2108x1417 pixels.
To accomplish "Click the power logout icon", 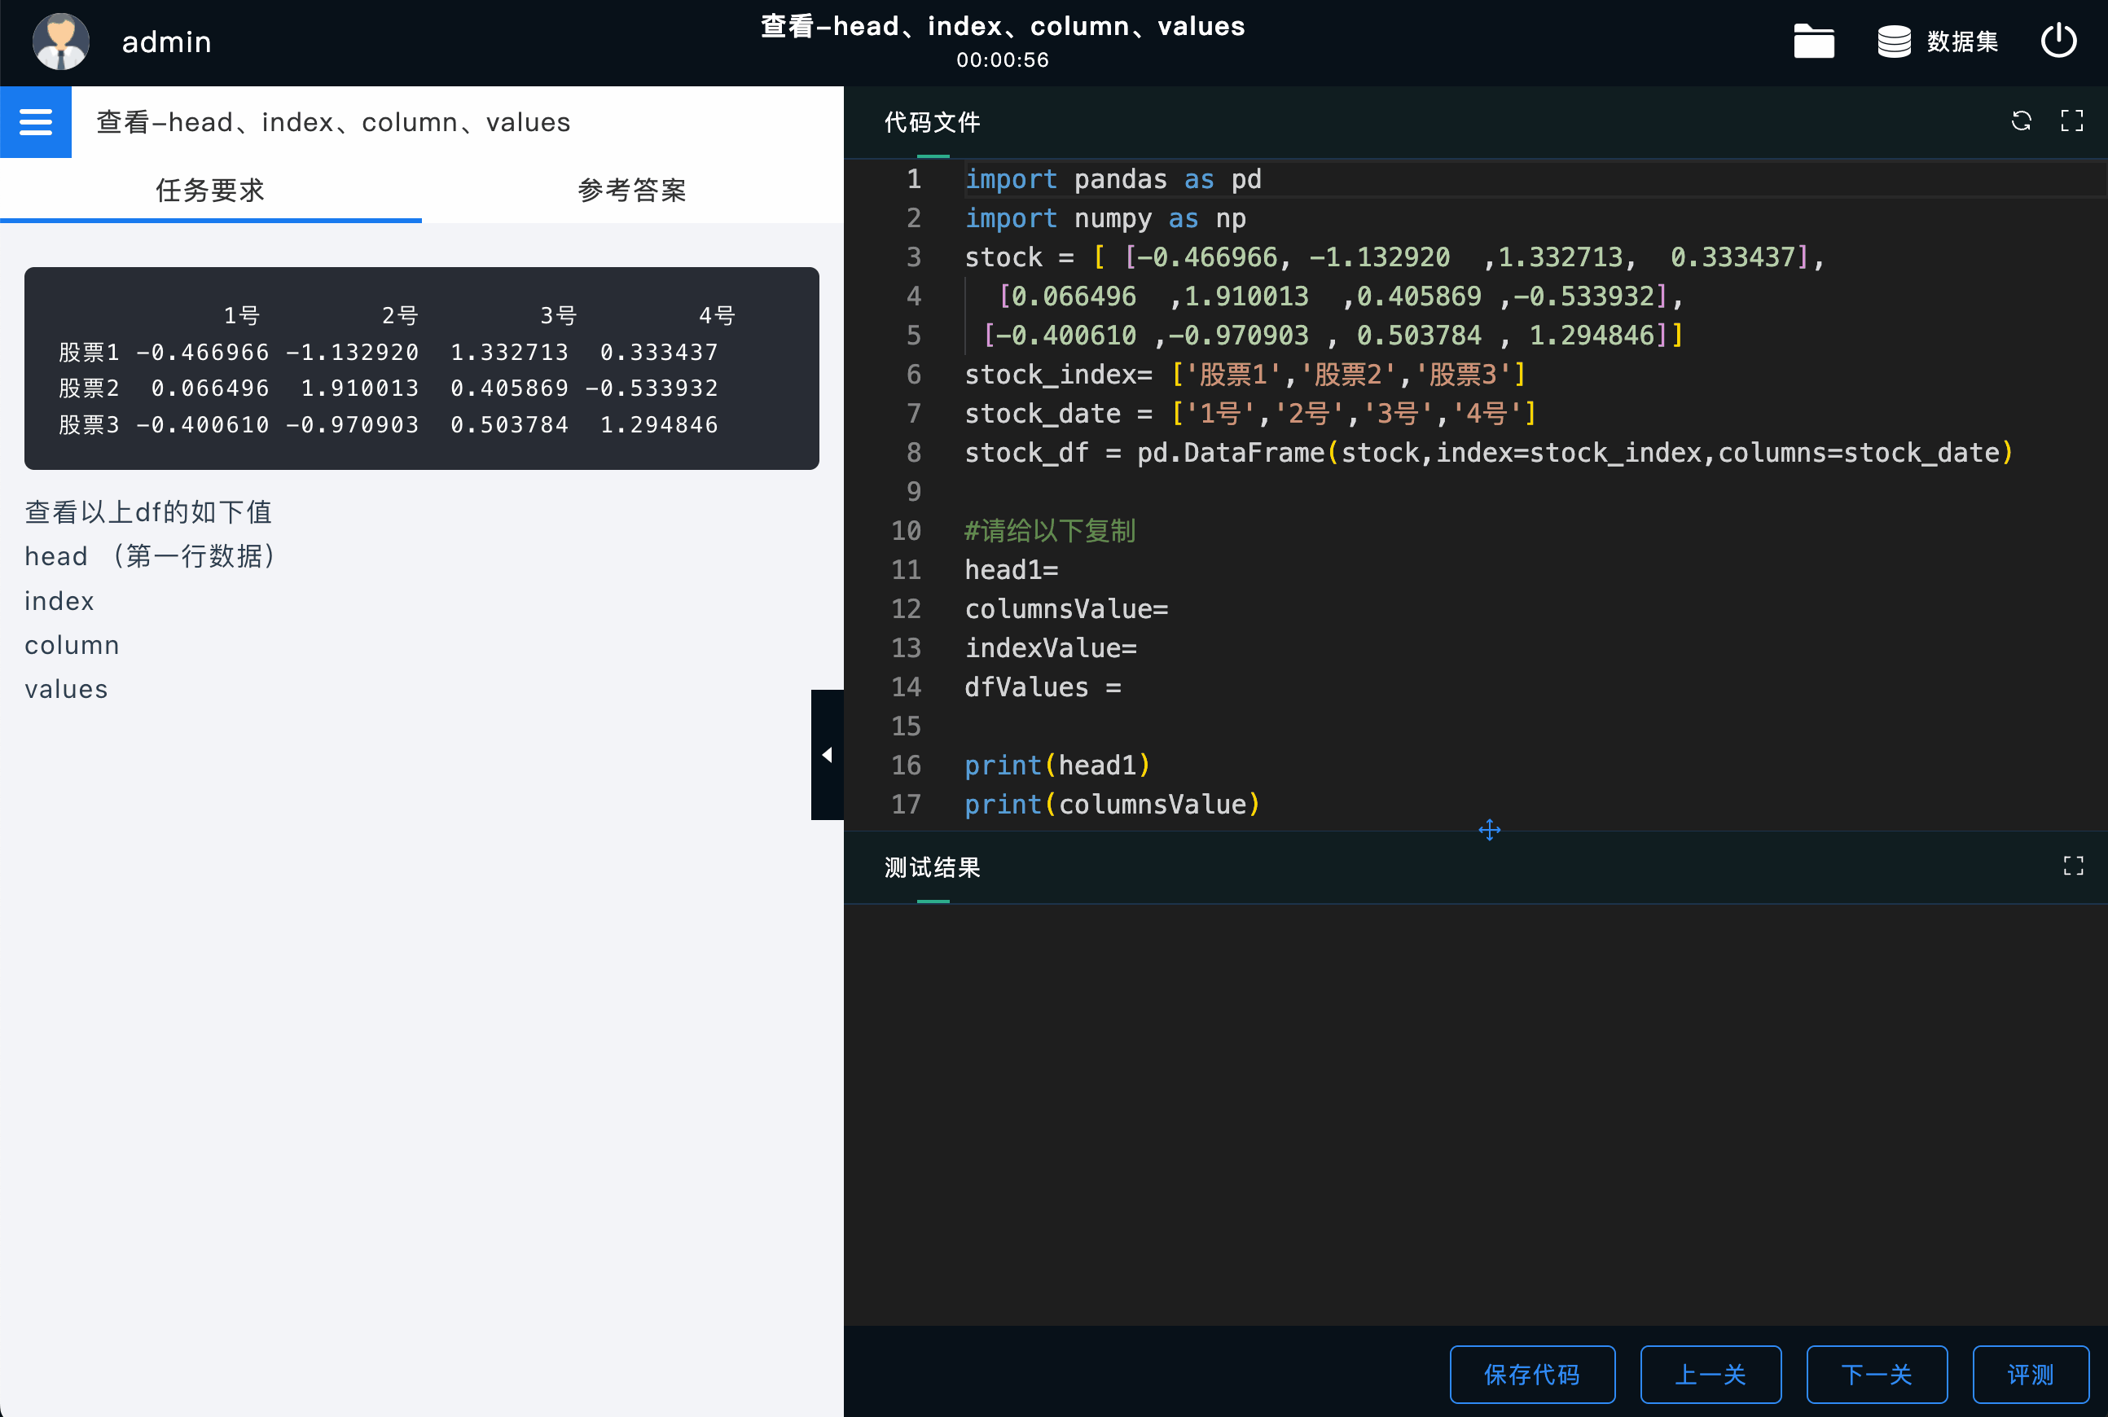I will (2058, 42).
